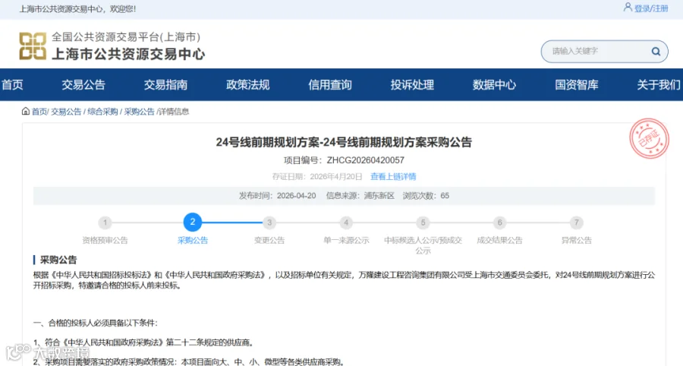
Task: Select step 6 成交结果公告 circle
Action: click(x=499, y=222)
